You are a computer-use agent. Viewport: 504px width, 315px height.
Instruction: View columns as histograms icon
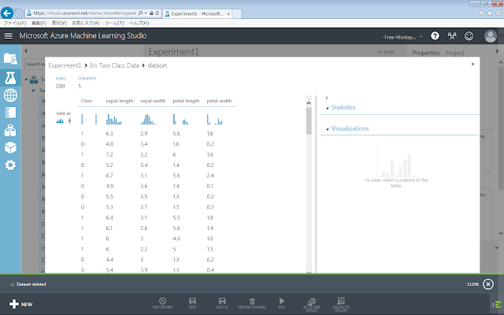pos(60,120)
